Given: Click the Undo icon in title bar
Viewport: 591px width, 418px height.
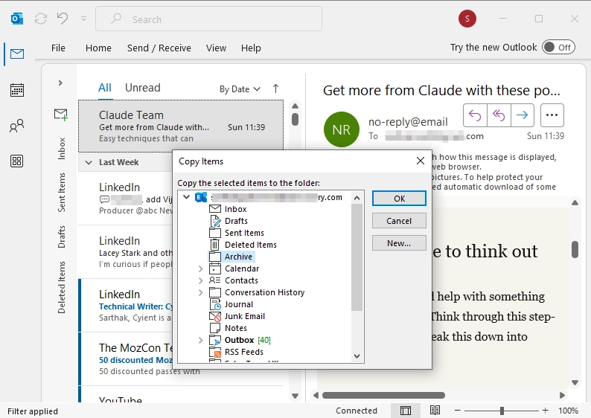Looking at the screenshot, I should [x=63, y=19].
